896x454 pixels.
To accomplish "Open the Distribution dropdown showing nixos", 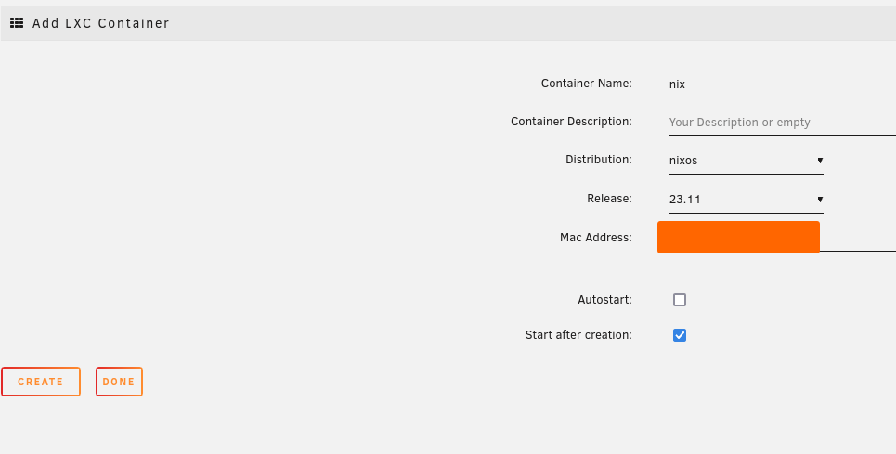I will coord(747,161).
